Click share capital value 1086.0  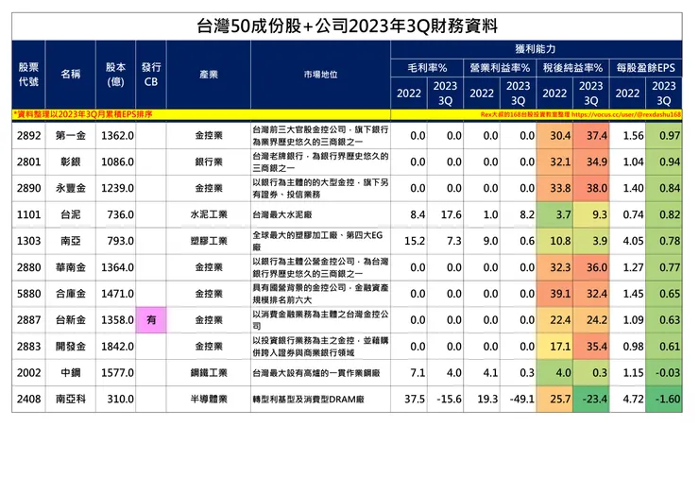[x=115, y=162]
